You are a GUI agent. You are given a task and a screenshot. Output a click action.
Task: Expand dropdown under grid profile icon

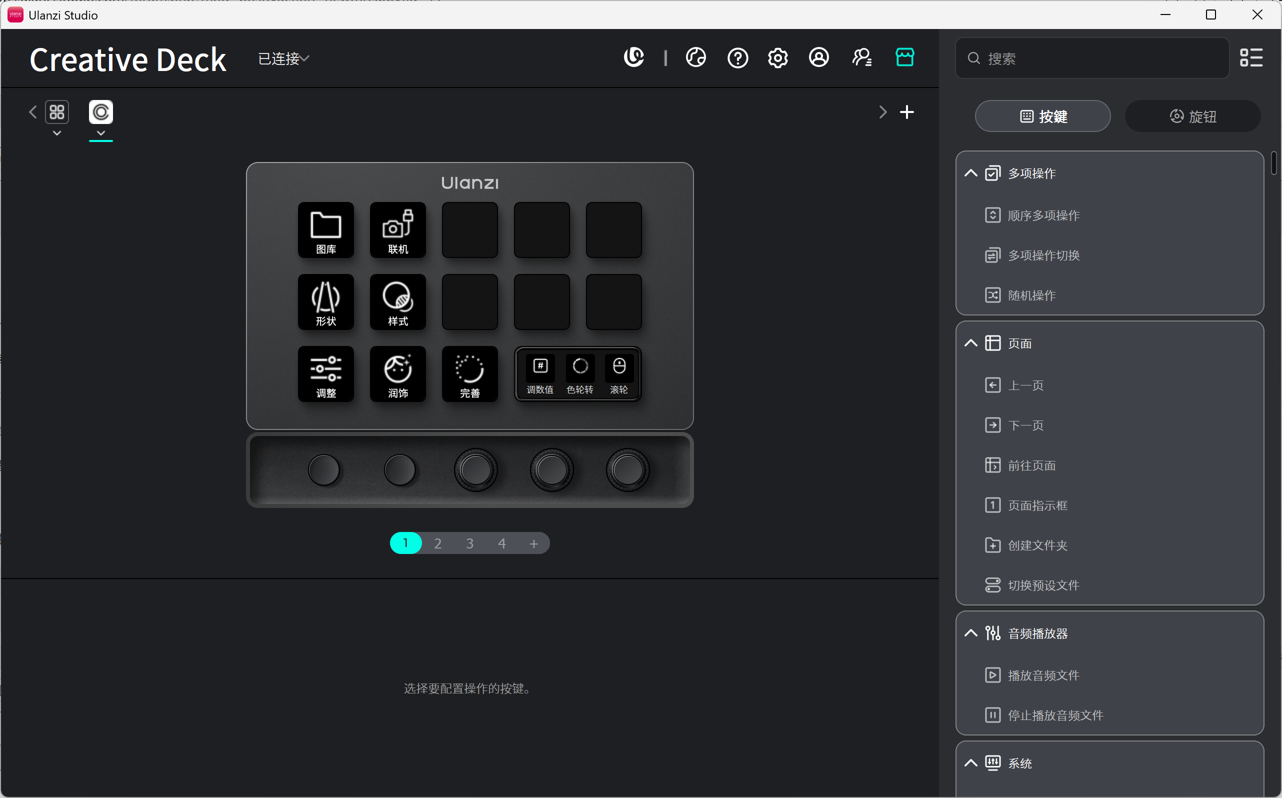point(57,133)
